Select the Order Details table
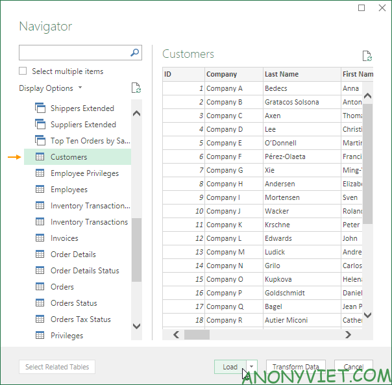Viewport: 392px width, 385px height. pos(73,255)
